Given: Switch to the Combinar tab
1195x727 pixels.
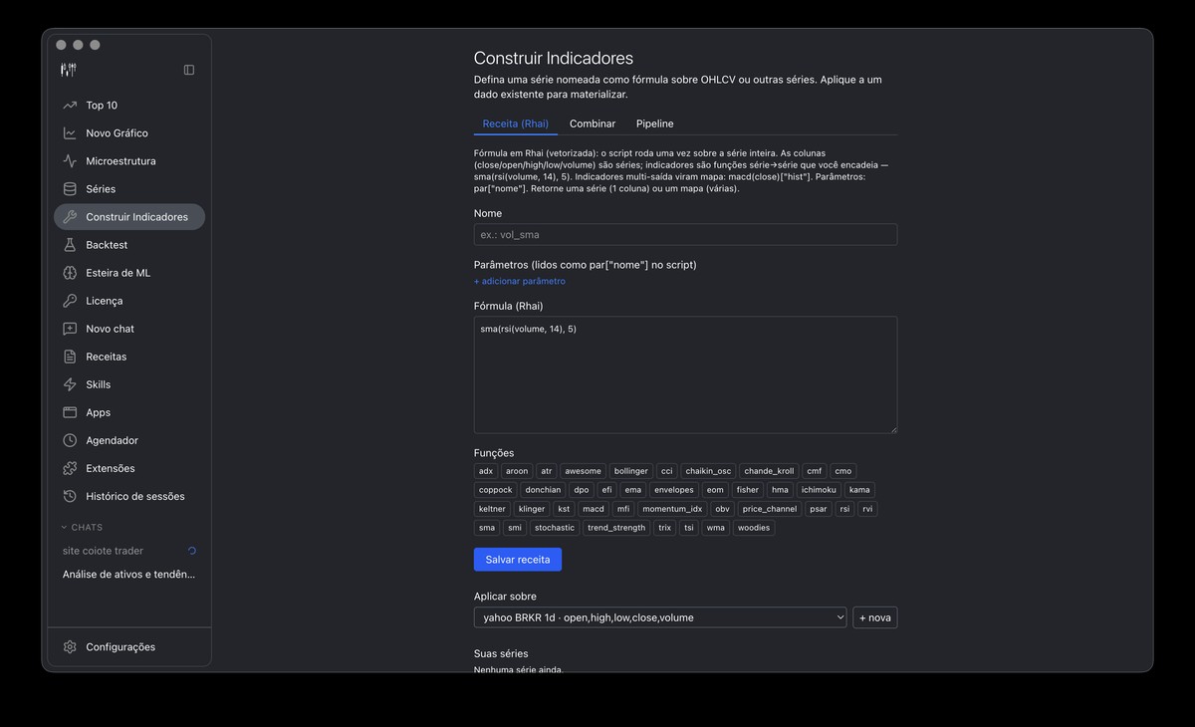Looking at the screenshot, I should click(593, 123).
